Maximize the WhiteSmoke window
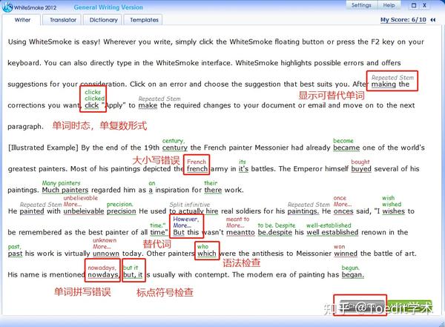This screenshot has height=327, width=445. click(x=414, y=5)
